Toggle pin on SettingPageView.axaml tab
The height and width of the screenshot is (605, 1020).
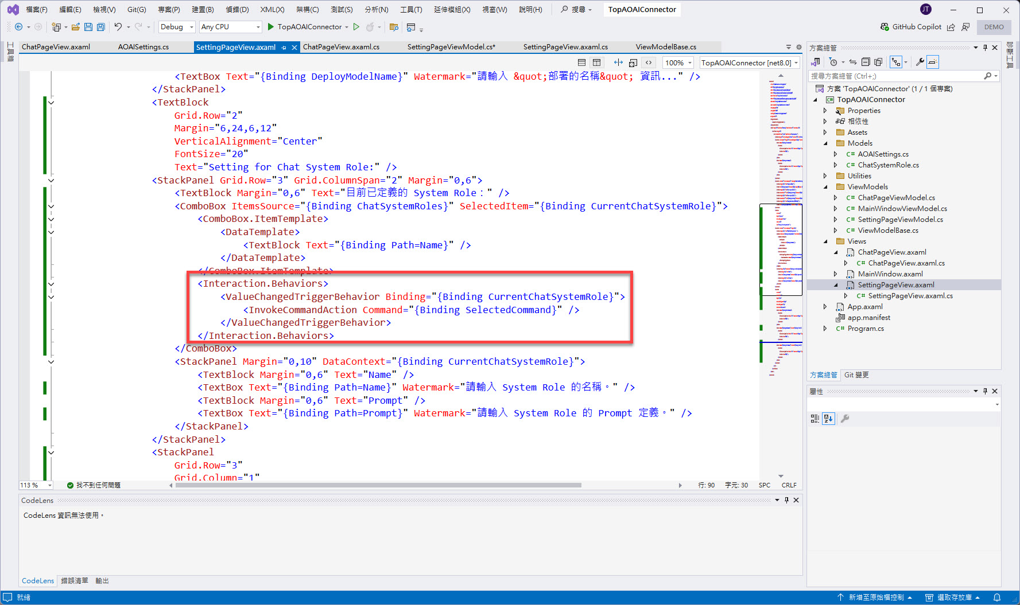point(284,48)
